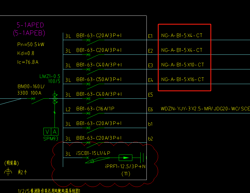The image size is (250, 193).
Task: Click the E1 circuit number
Action: (150, 36)
